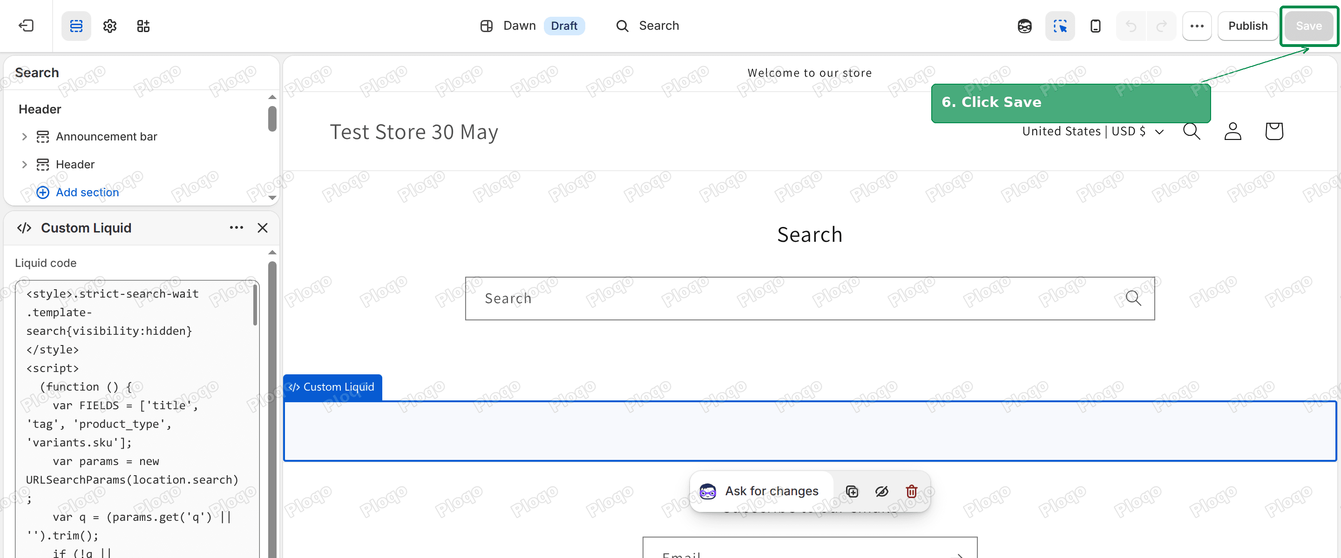This screenshot has height=558, width=1341.
Task: Open Custom Liquid panel three-dot menu
Action: (237, 228)
